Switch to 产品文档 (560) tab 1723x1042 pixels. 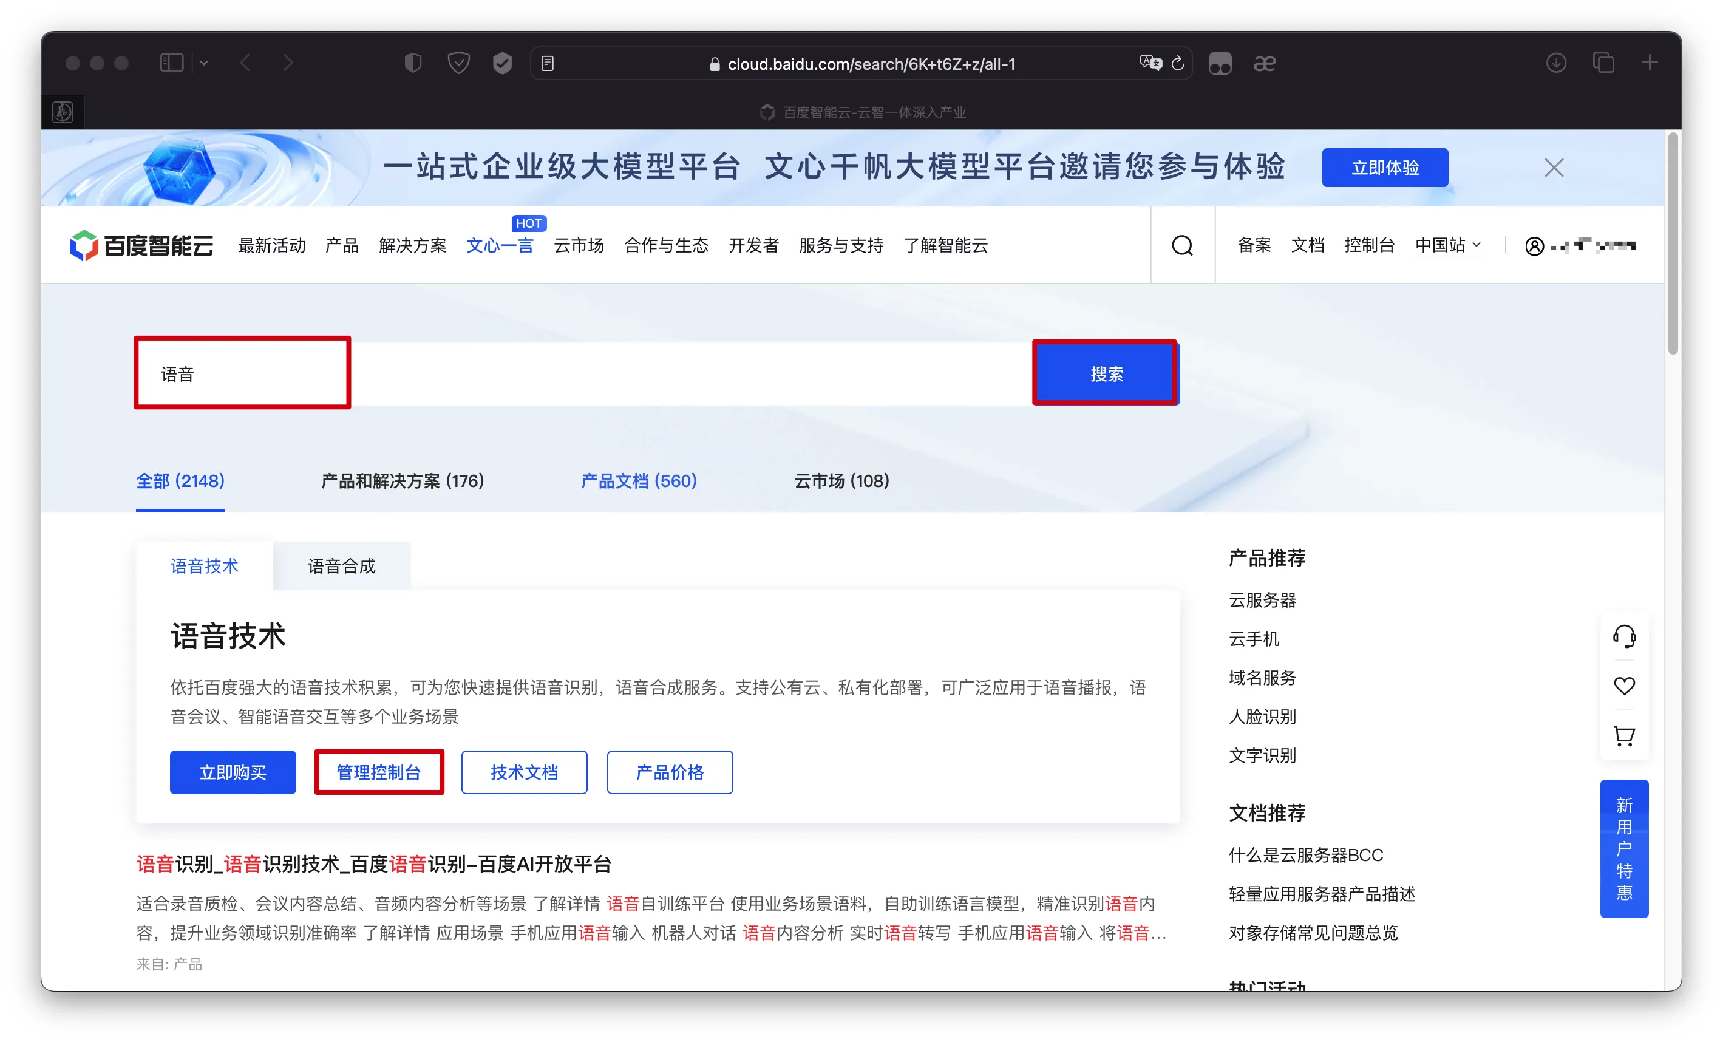[639, 481]
